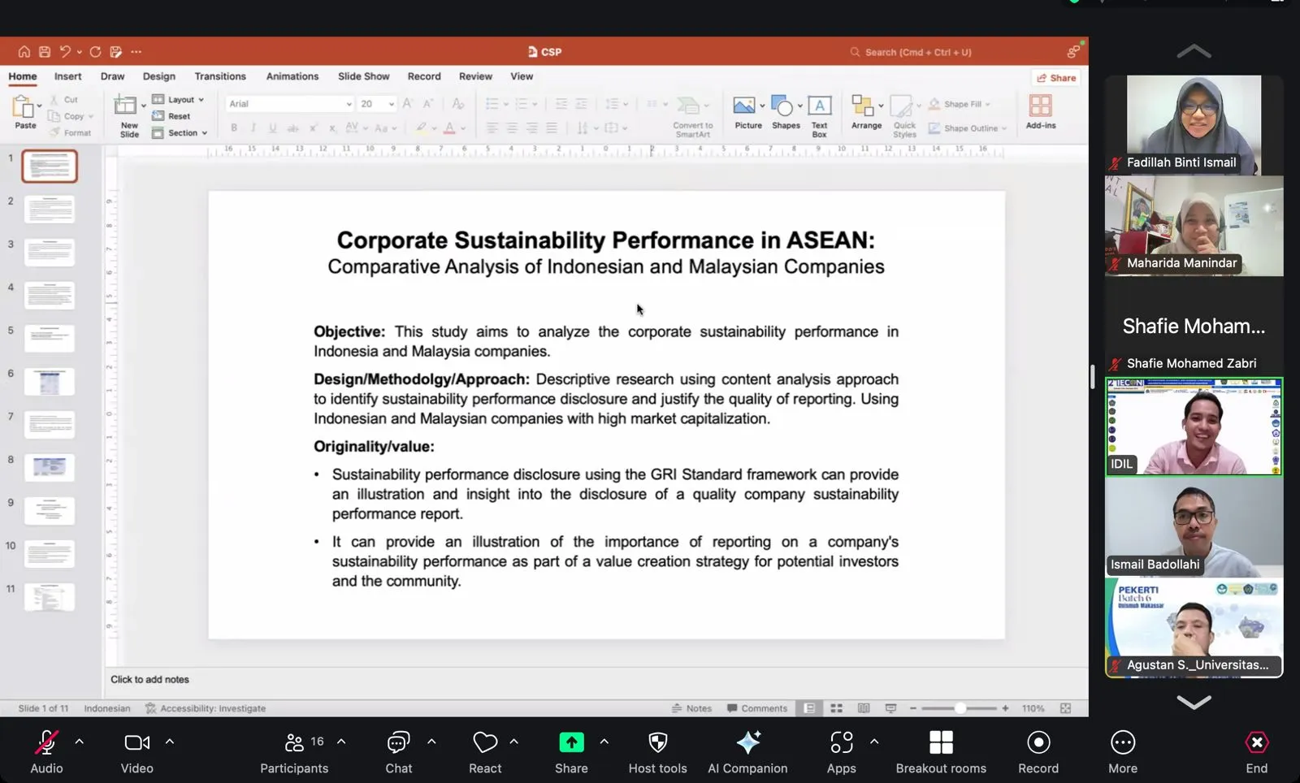
Task: Open the Layout dropdown
Action: (178, 100)
